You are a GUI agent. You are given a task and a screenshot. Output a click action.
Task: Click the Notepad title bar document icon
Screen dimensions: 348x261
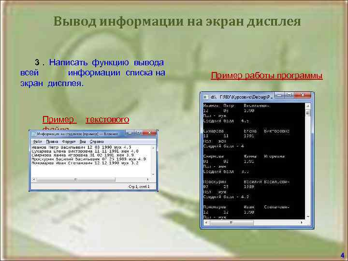[x=34, y=134]
